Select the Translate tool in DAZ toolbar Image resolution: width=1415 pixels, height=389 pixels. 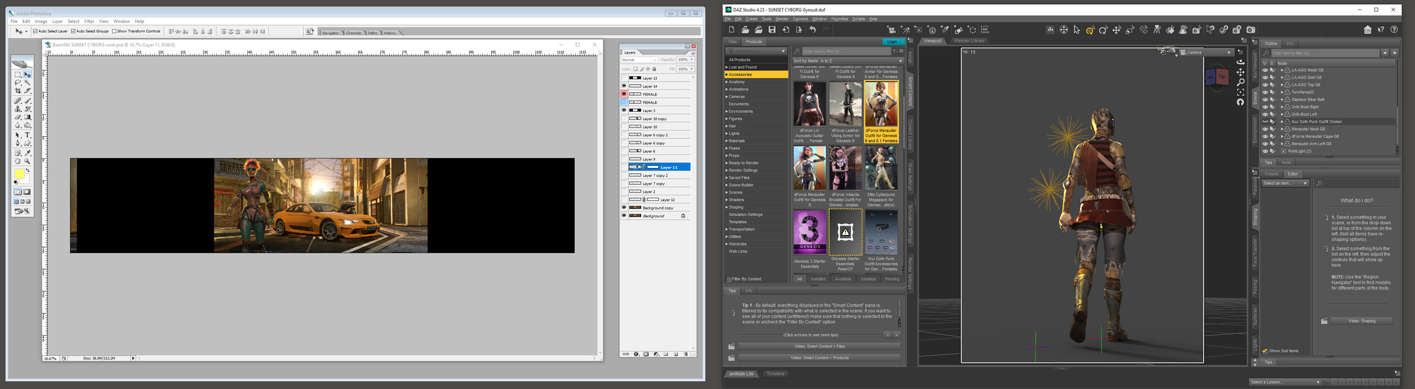click(1117, 30)
